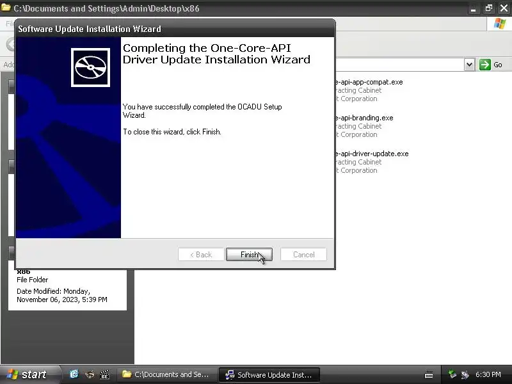Click the greyed-out Back button
Screen dimensions: 512x384
point(201,254)
